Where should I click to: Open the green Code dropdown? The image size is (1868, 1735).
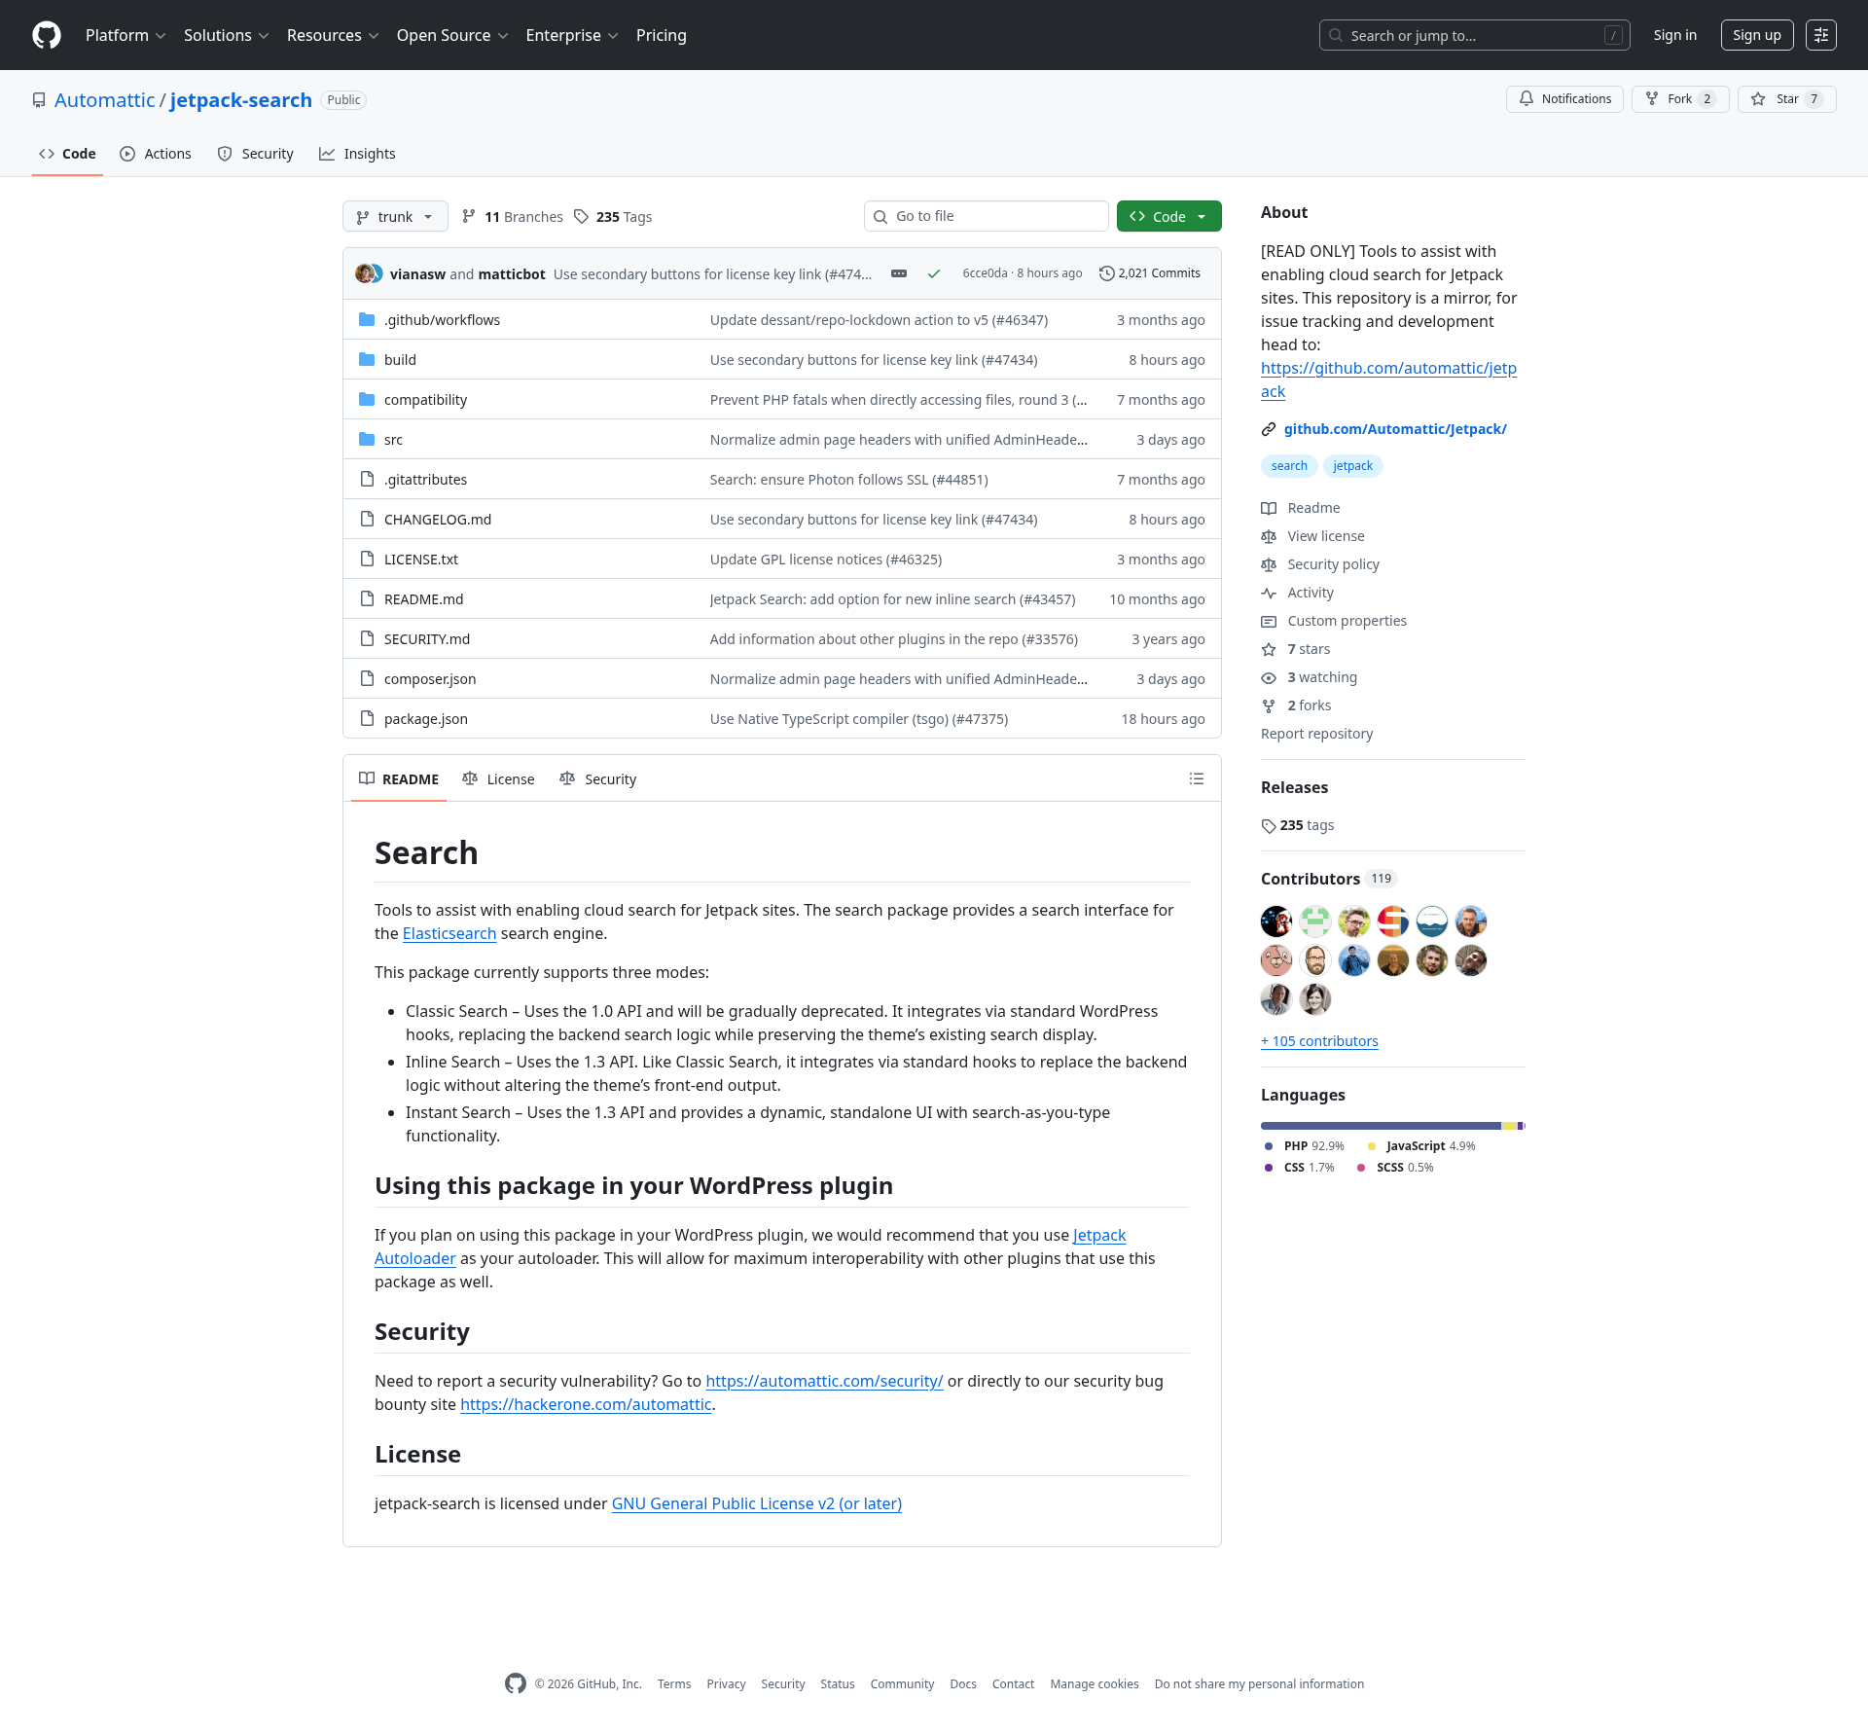coord(1168,216)
